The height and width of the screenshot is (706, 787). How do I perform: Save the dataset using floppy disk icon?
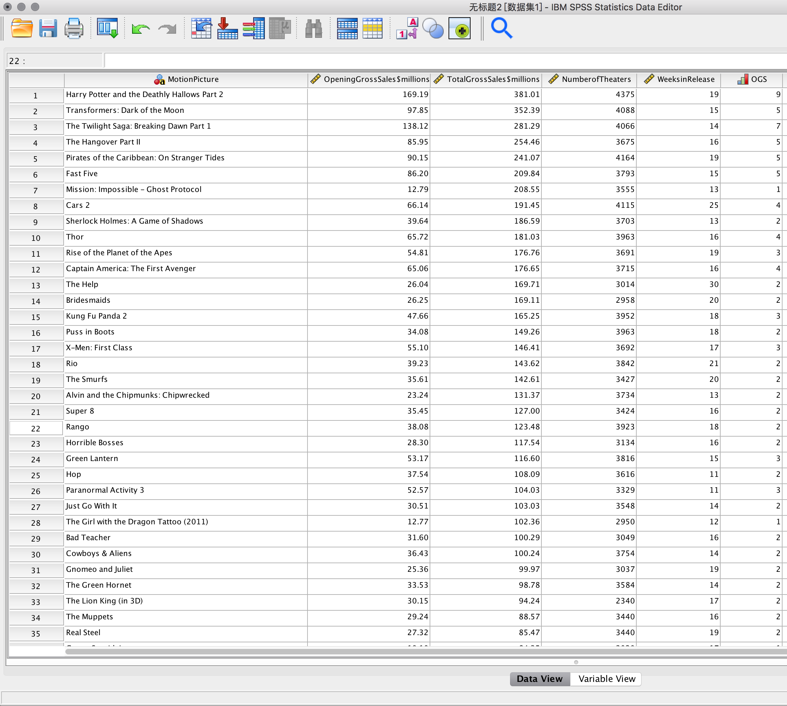tap(48, 28)
